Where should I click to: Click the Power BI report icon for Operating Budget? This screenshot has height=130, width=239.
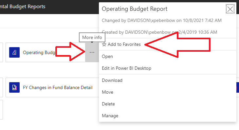14,52
